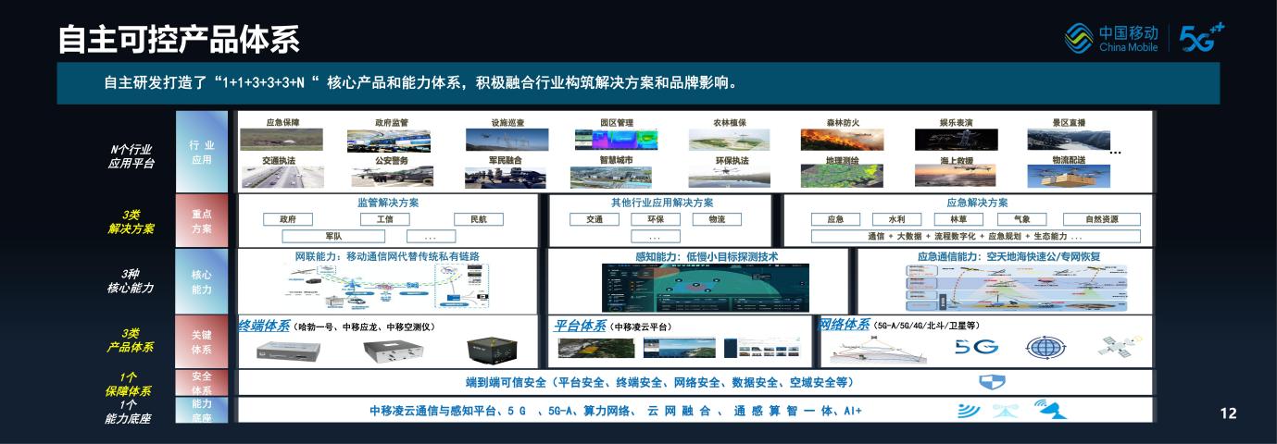This screenshot has height=444, width=1277.
Task: Click the 工信 box
Action: tap(384, 219)
